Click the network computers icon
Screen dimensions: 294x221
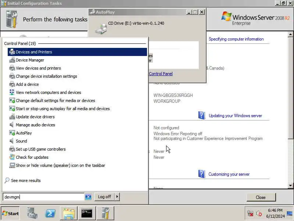tap(12, 92)
